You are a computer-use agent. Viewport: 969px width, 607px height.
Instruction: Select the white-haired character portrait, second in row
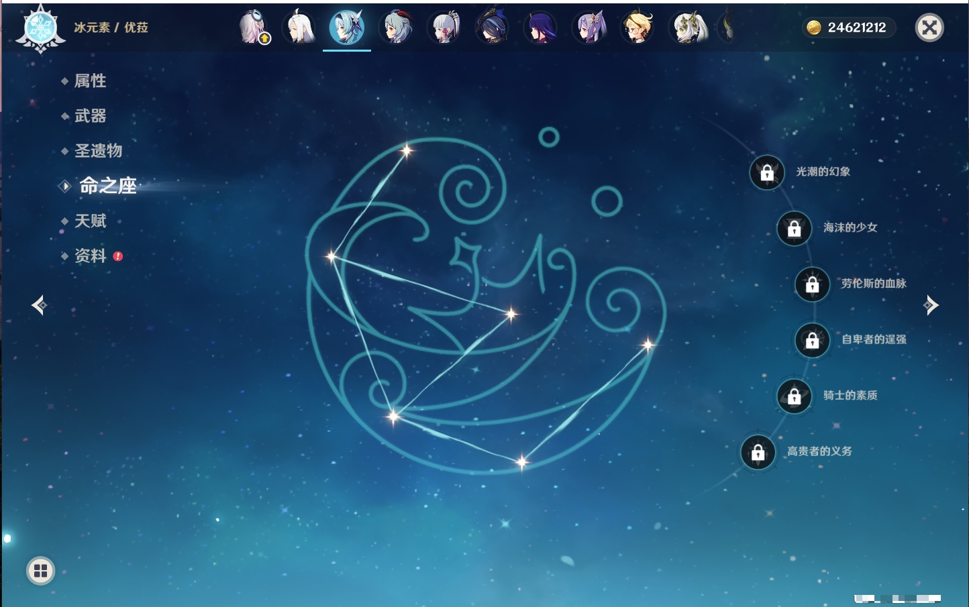tap(299, 27)
